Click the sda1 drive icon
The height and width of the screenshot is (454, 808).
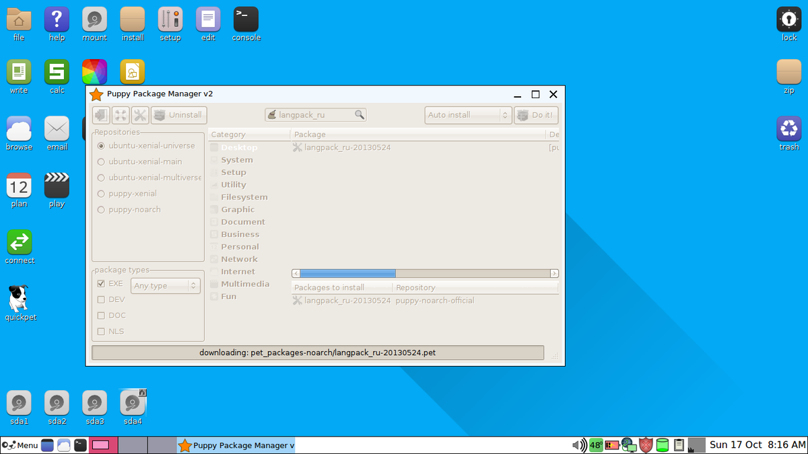click(x=19, y=408)
